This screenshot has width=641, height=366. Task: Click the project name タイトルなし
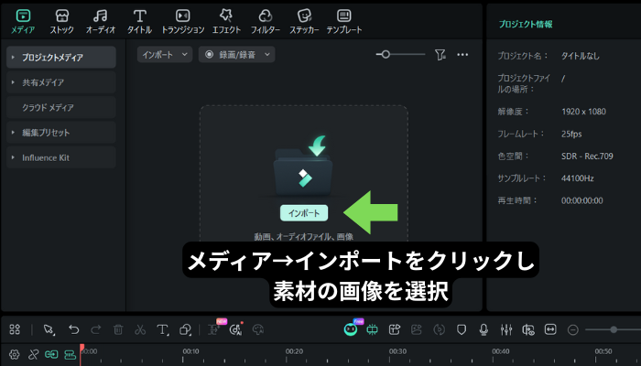(x=580, y=56)
